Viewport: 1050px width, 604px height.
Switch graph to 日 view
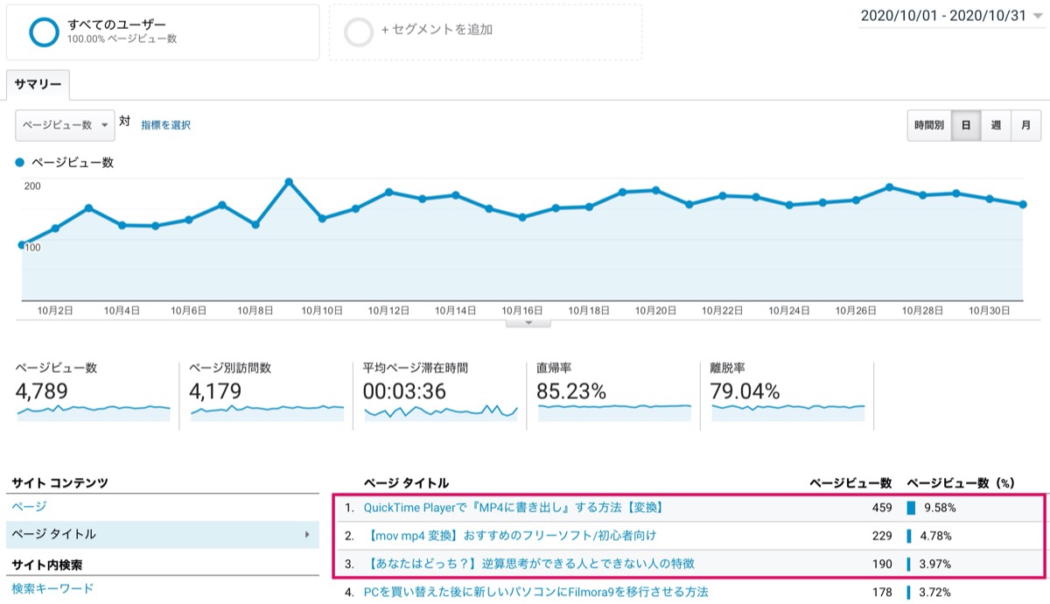click(x=966, y=125)
